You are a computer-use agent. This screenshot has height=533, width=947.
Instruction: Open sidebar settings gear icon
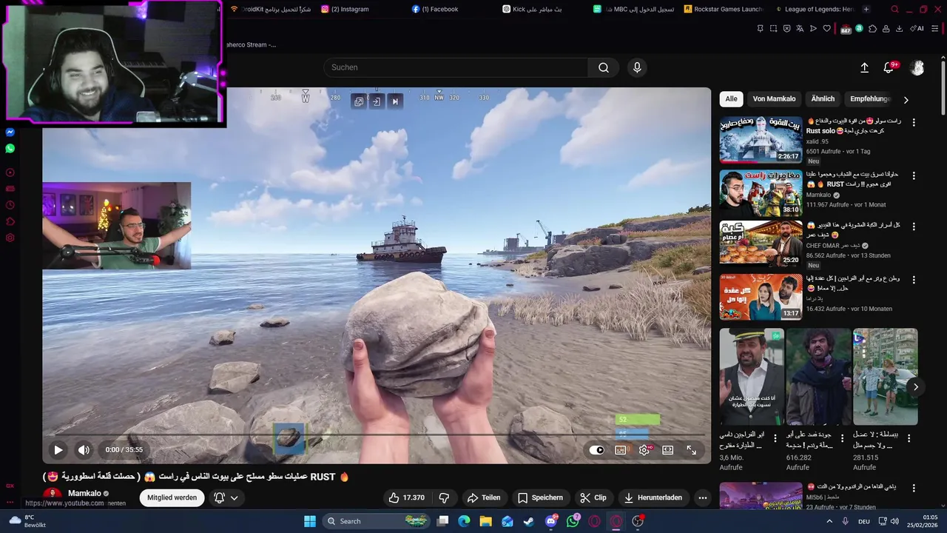pos(10,238)
